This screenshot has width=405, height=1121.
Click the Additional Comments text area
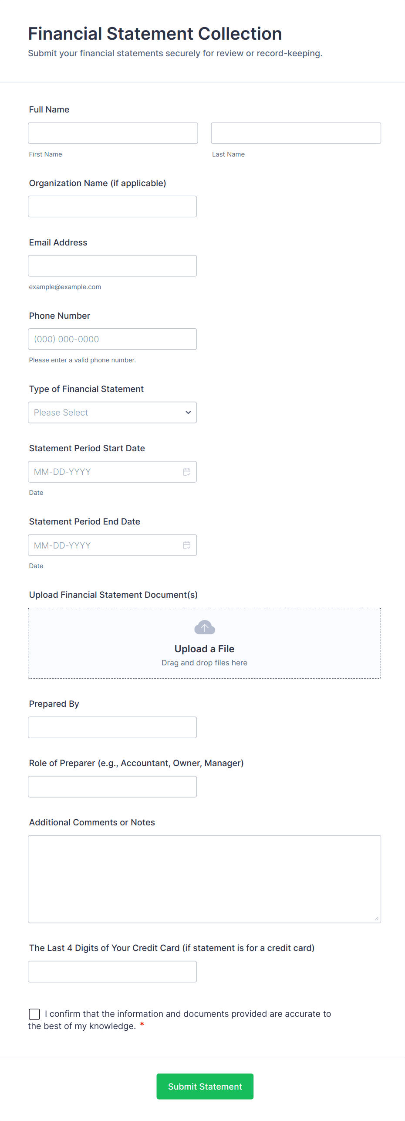[x=204, y=879]
